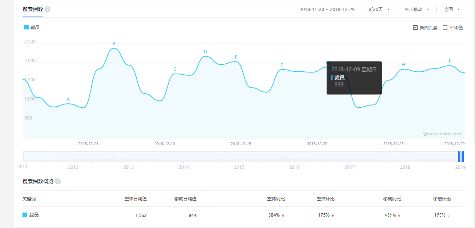Click the right blue range slider handle
The image size is (475, 228).
pos(463,157)
